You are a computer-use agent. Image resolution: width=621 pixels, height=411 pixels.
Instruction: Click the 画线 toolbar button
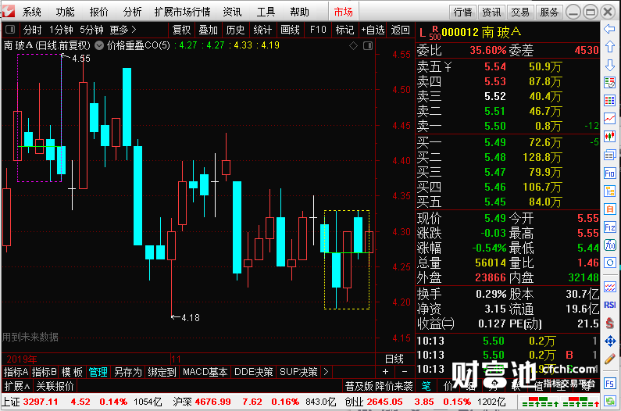290,30
